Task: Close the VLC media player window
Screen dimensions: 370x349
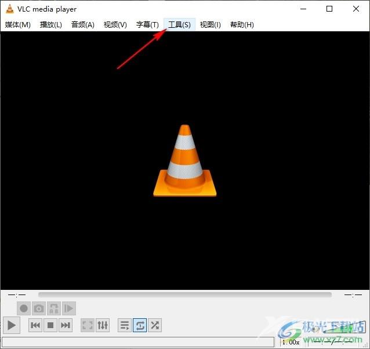Action: coord(356,9)
